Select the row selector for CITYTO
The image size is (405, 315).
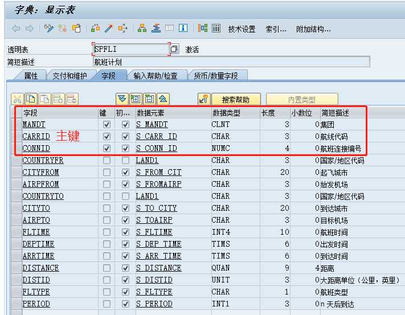pyautogui.click(x=17, y=208)
